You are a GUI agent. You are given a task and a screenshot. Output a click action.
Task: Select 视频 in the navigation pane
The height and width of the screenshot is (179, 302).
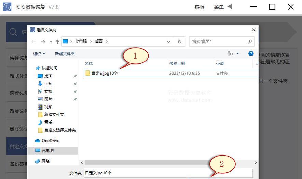pos(48,107)
